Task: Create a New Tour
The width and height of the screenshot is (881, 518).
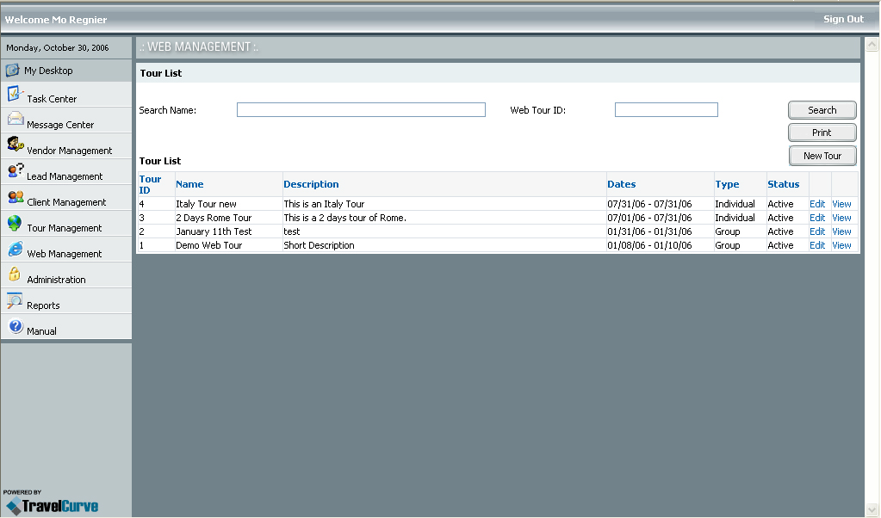Action: [x=821, y=156]
